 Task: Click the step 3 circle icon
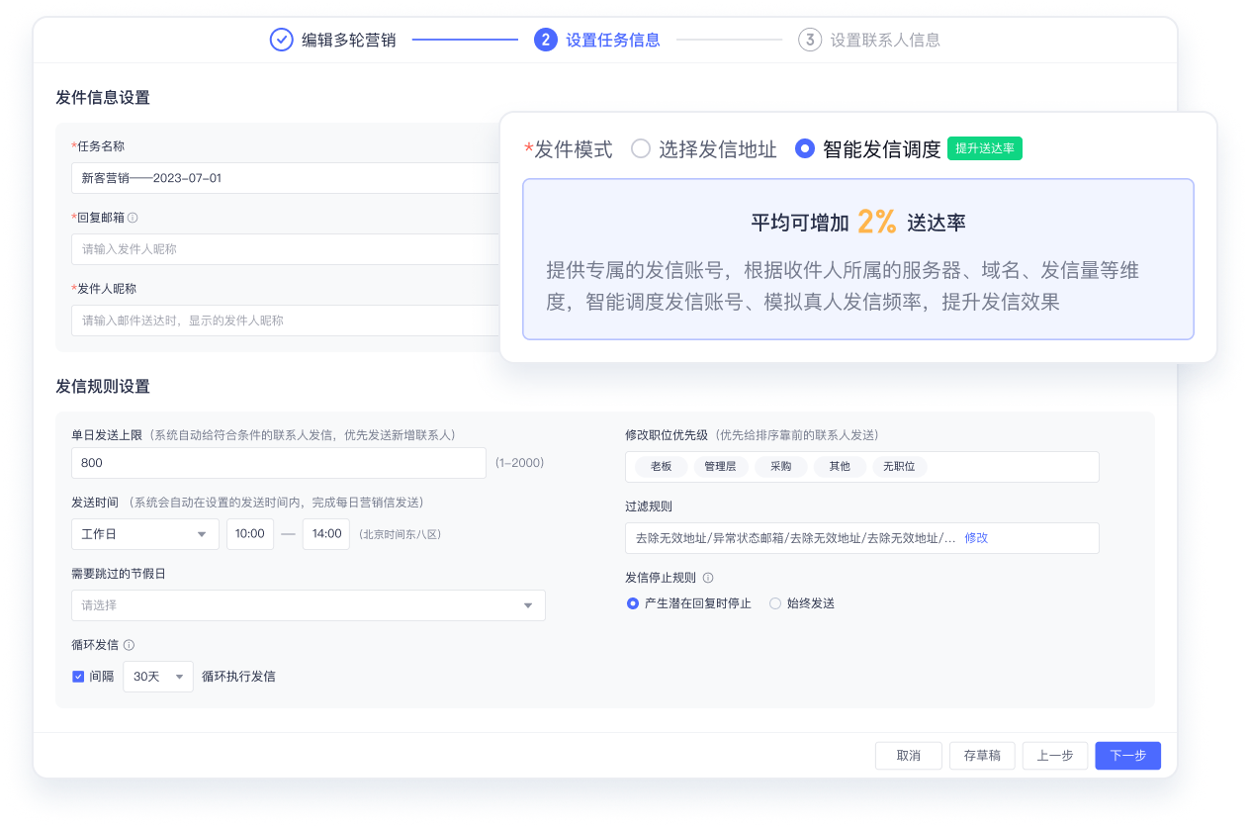810,41
